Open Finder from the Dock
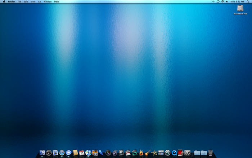Viewport: 252px width, 158px height. pyautogui.click(x=42, y=153)
